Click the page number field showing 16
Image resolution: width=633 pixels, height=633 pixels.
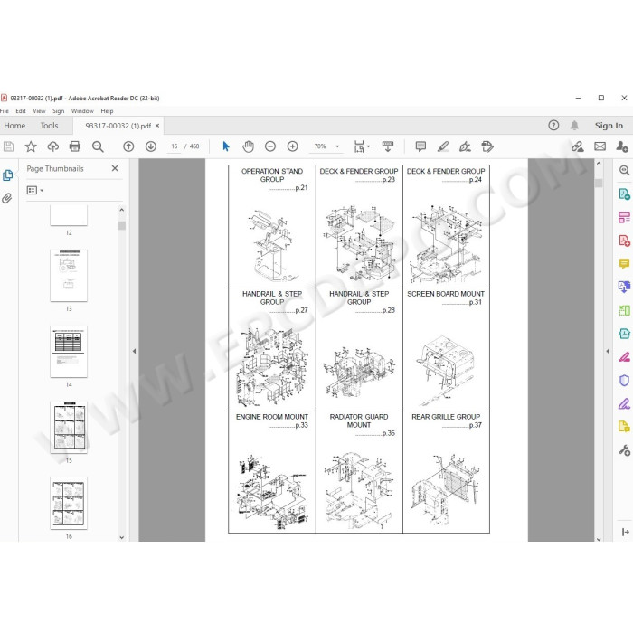pyautogui.click(x=175, y=146)
